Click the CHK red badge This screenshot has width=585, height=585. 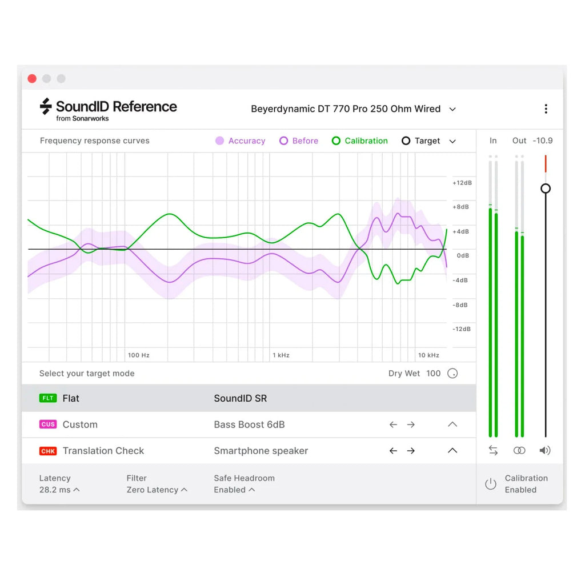(48, 451)
